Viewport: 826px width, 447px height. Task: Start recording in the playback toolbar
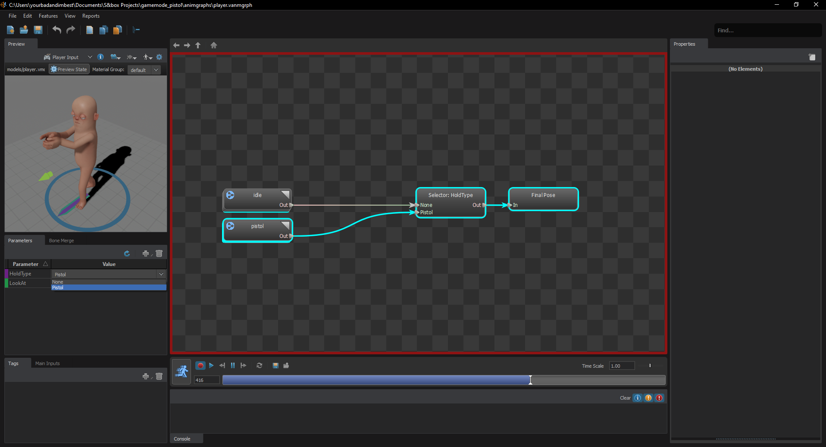click(200, 365)
